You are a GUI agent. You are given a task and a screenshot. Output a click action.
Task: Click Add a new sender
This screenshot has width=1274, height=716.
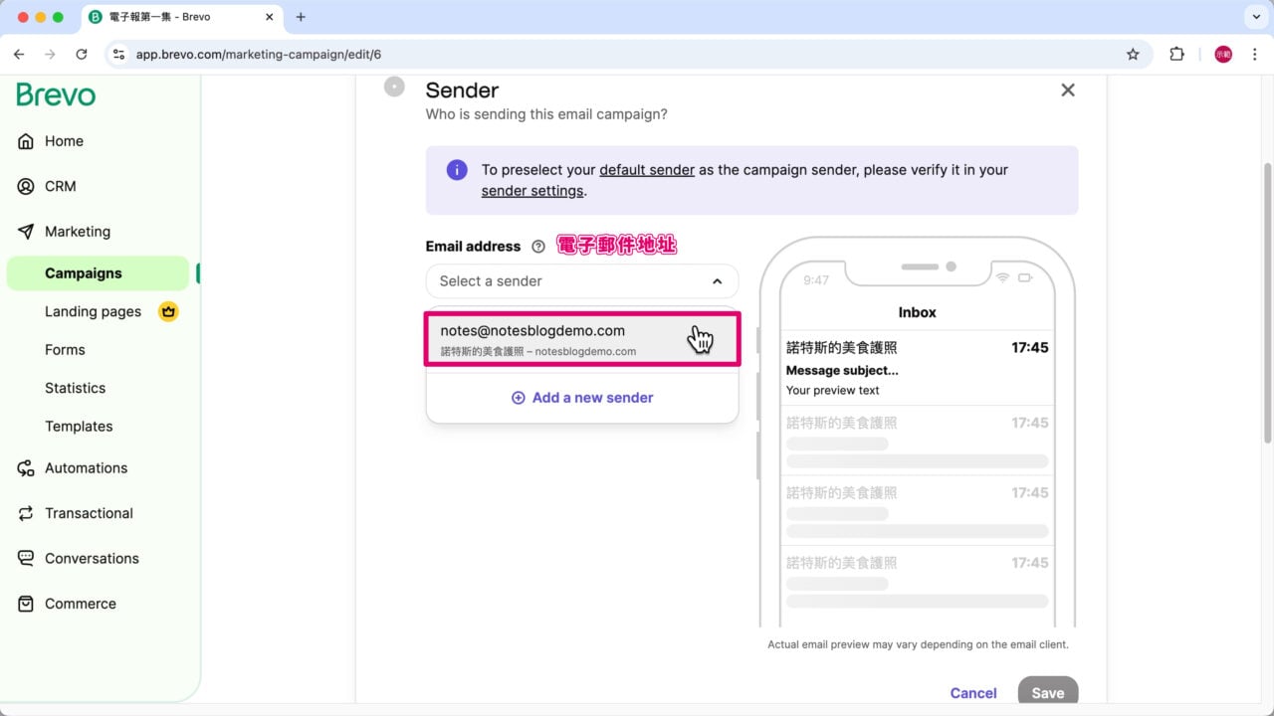(582, 398)
